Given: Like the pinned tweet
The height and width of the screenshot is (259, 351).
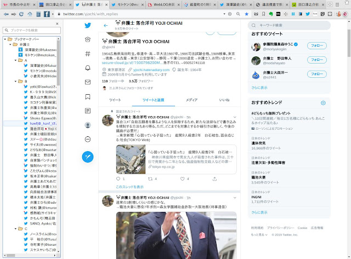Looking at the screenshot, I should [183, 179].
